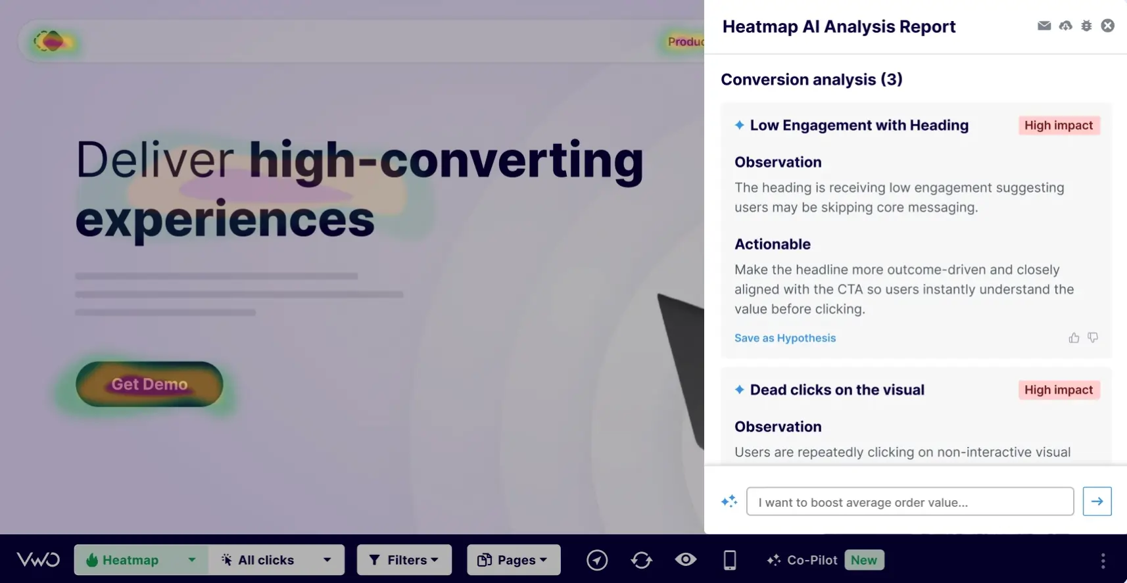Open the VWO logo in bottom toolbar
Screen dimensions: 1127x583
point(38,560)
